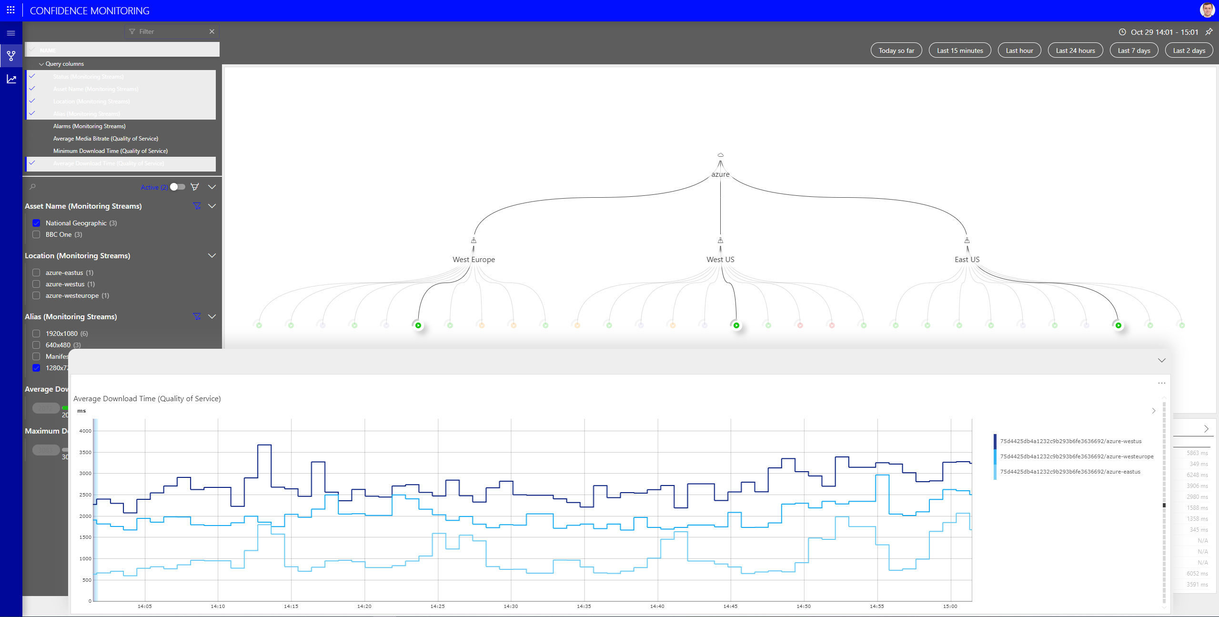Click the clock time range icon
The image size is (1219, 617).
(1122, 32)
